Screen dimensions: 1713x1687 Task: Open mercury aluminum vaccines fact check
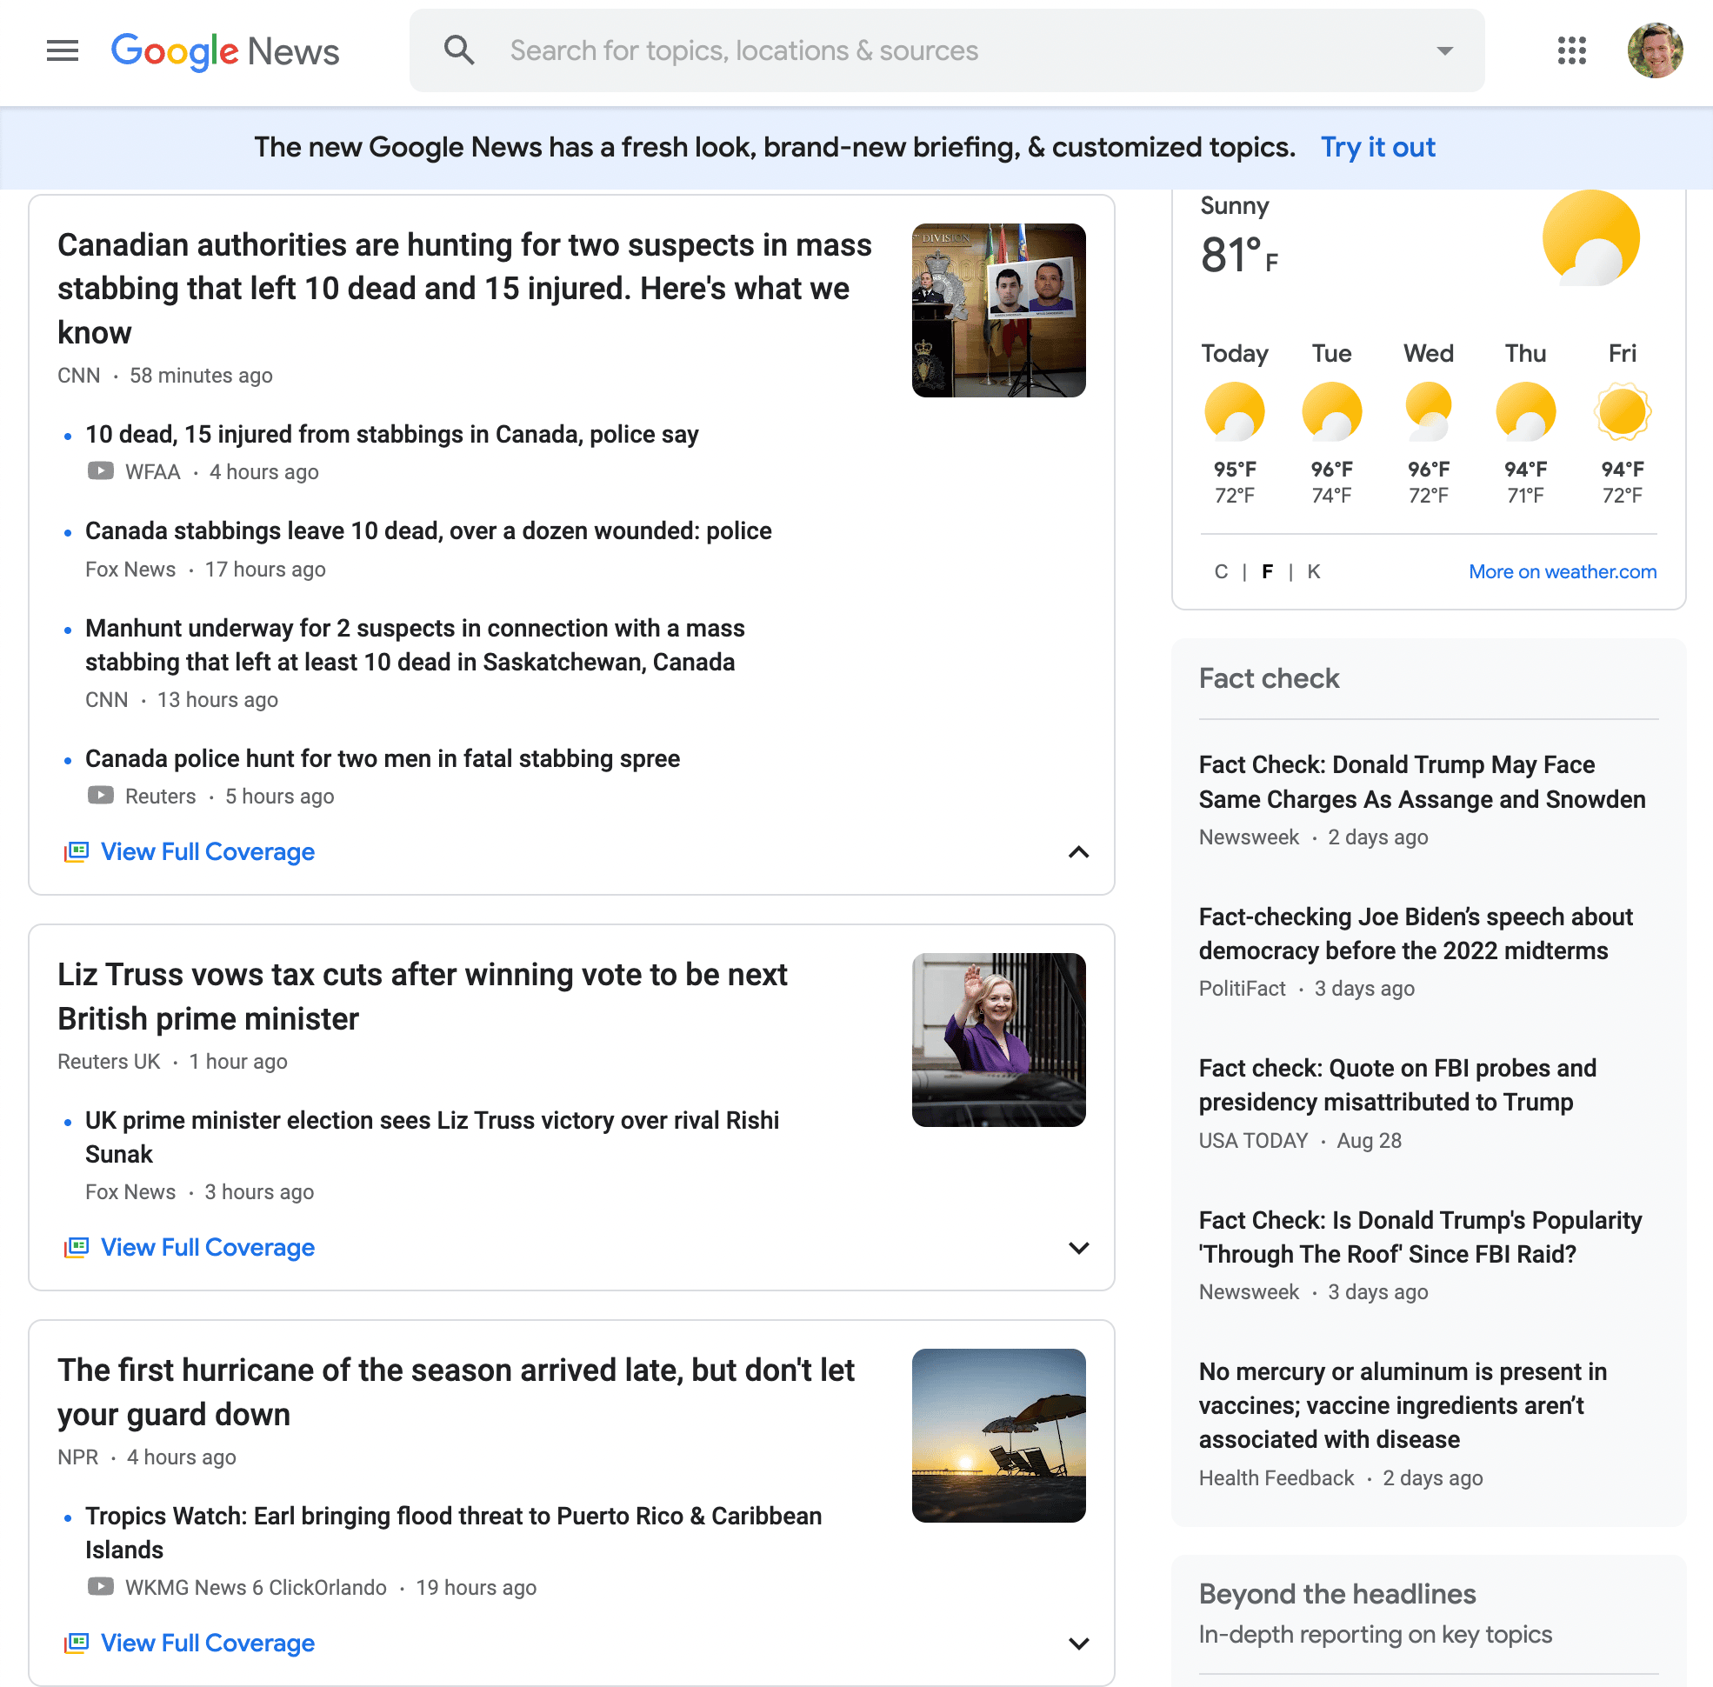point(1402,1405)
